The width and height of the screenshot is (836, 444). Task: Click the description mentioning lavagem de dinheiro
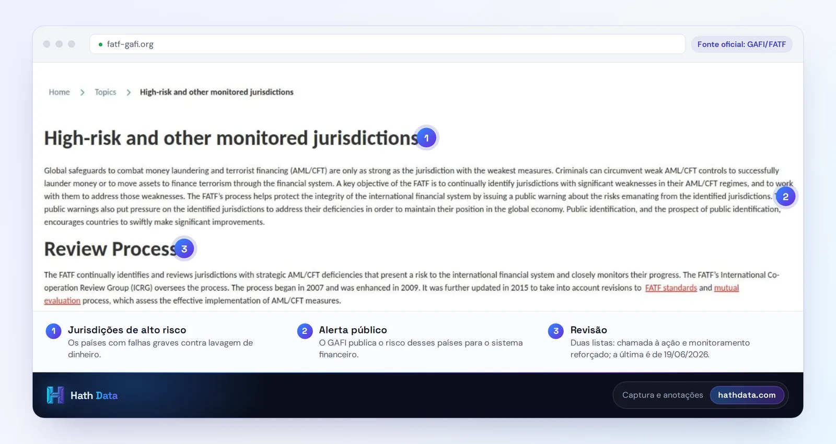tap(160, 349)
